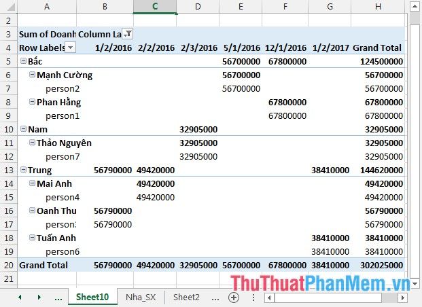The image size is (422, 307).
Task: Select cell with value 124500000
Action: pos(378,61)
